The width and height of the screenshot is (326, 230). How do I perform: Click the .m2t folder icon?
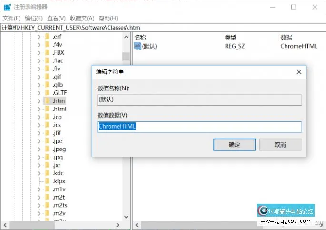click(x=48, y=197)
